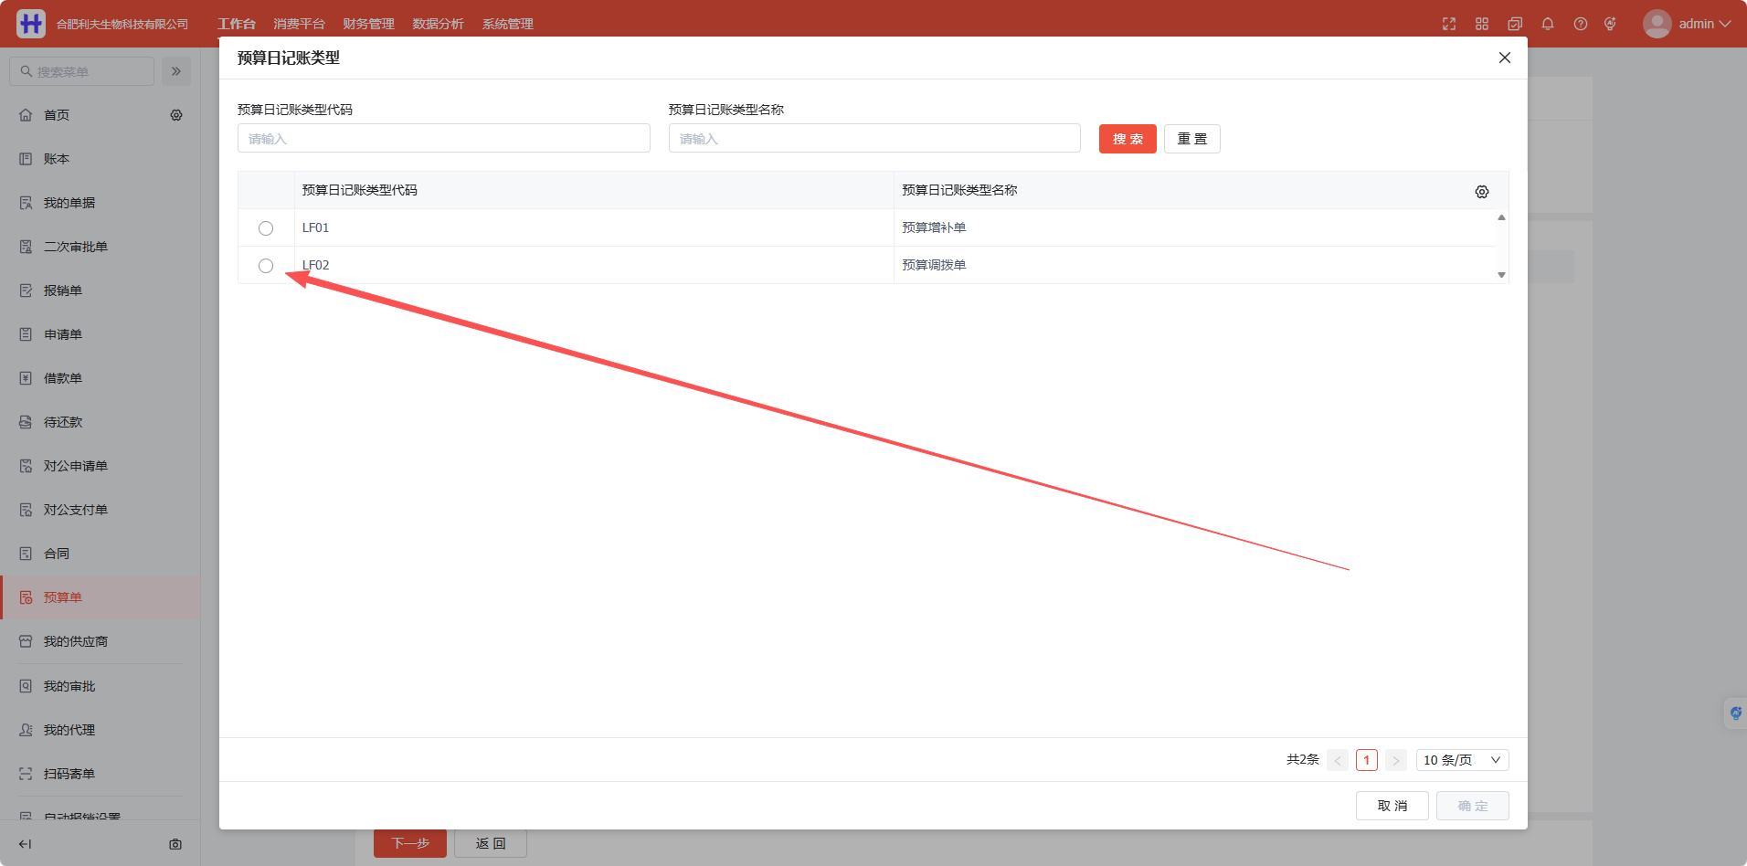The image size is (1747, 866).
Task: Click the table scrollbar down arrow
Action: coord(1501,275)
